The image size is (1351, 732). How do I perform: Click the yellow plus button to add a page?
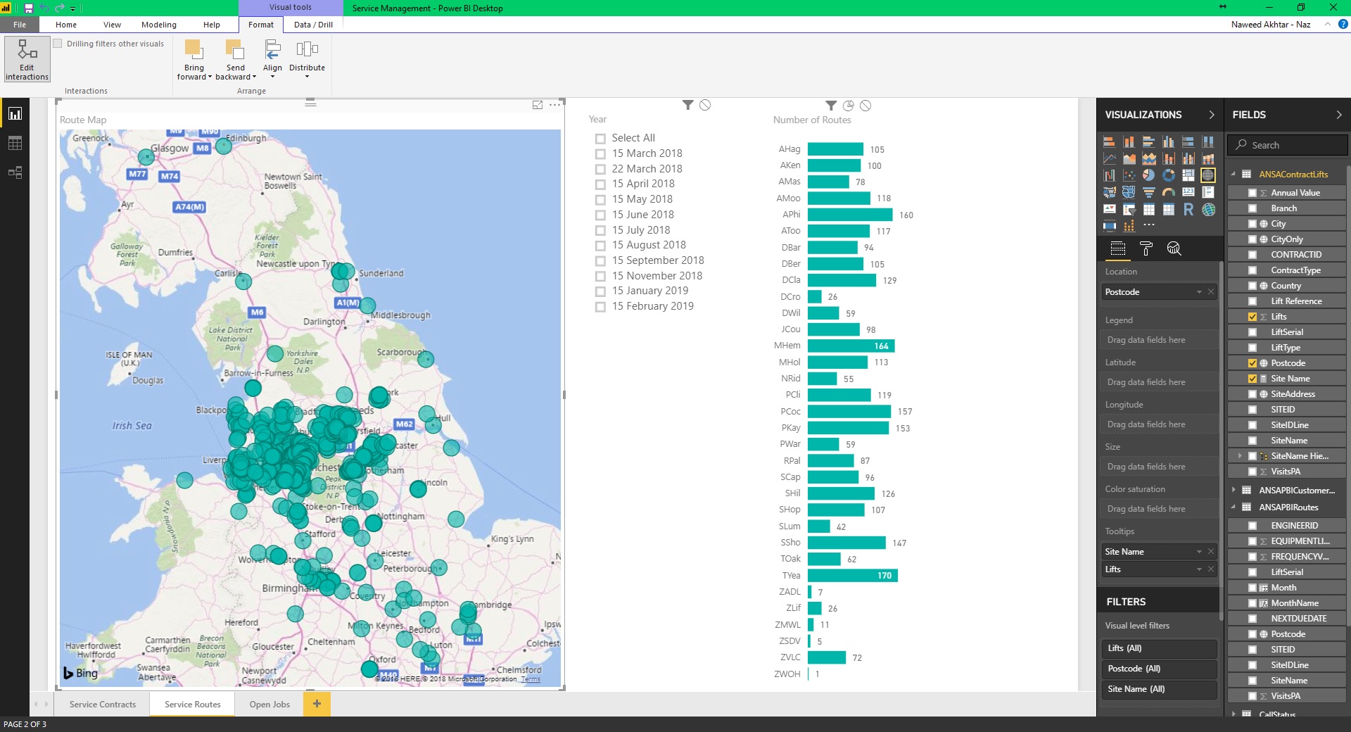pyautogui.click(x=317, y=704)
